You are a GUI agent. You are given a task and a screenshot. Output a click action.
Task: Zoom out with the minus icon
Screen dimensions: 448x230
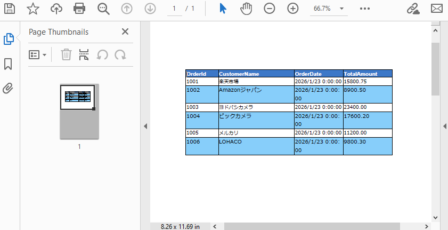coord(270,9)
